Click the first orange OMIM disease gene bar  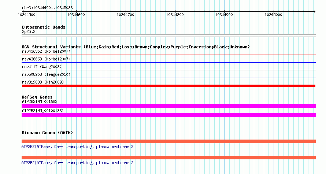pos(168,141)
